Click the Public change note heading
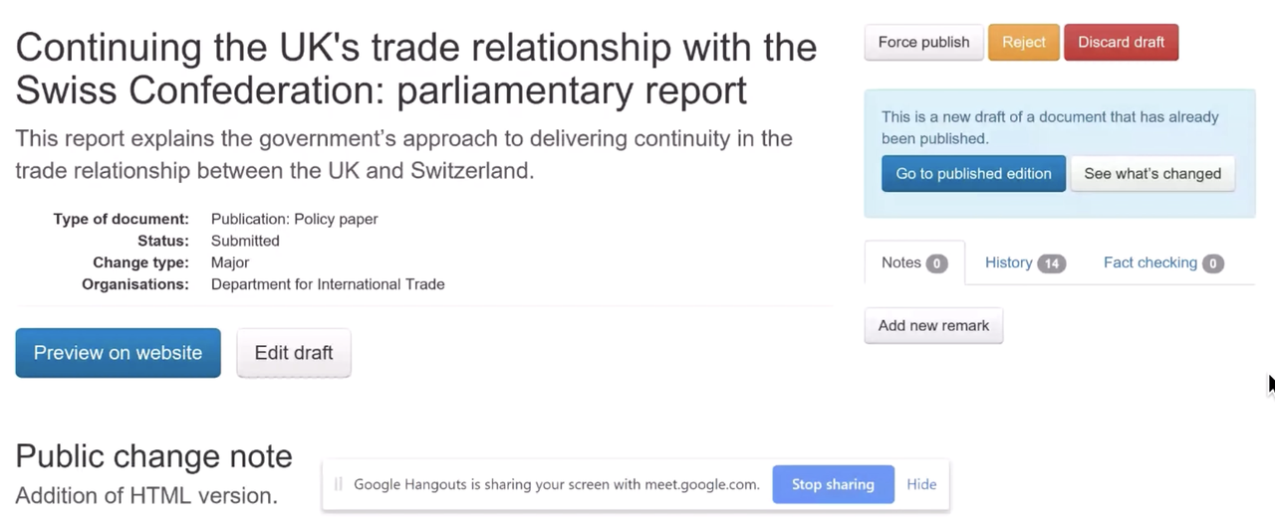The width and height of the screenshot is (1275, 517). pos(153,455)
